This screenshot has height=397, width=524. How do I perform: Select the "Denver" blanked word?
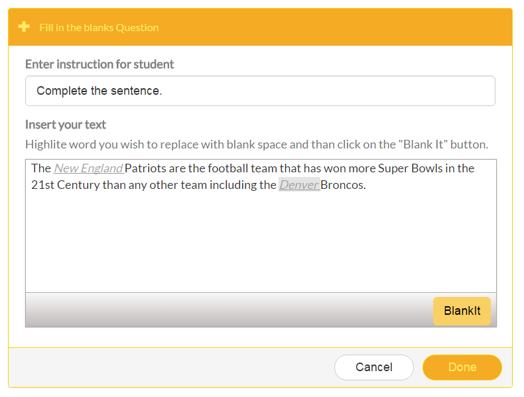click(299, 185)
